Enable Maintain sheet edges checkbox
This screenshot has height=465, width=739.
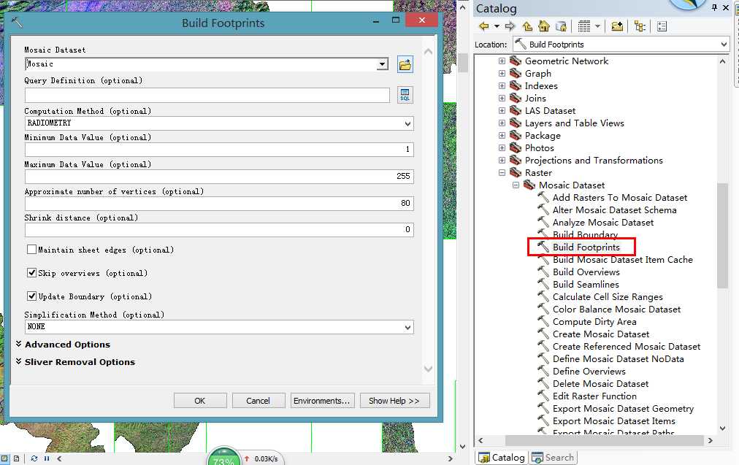pos(31,249)
